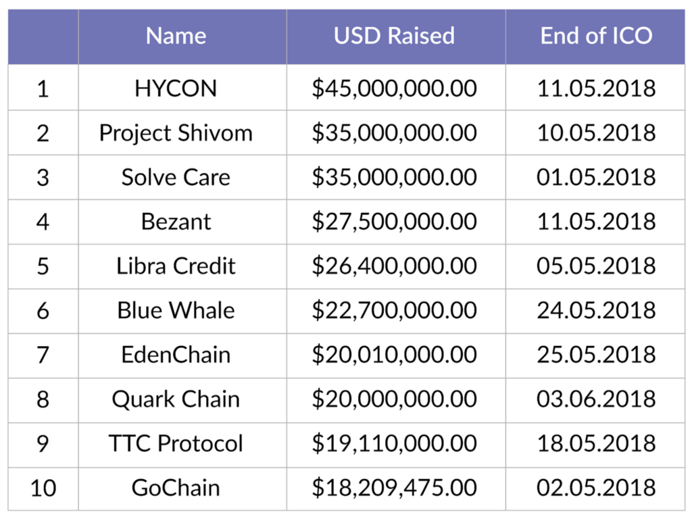Click the 24.05.2018 date cell
The image size is (692, 519).
596,311
